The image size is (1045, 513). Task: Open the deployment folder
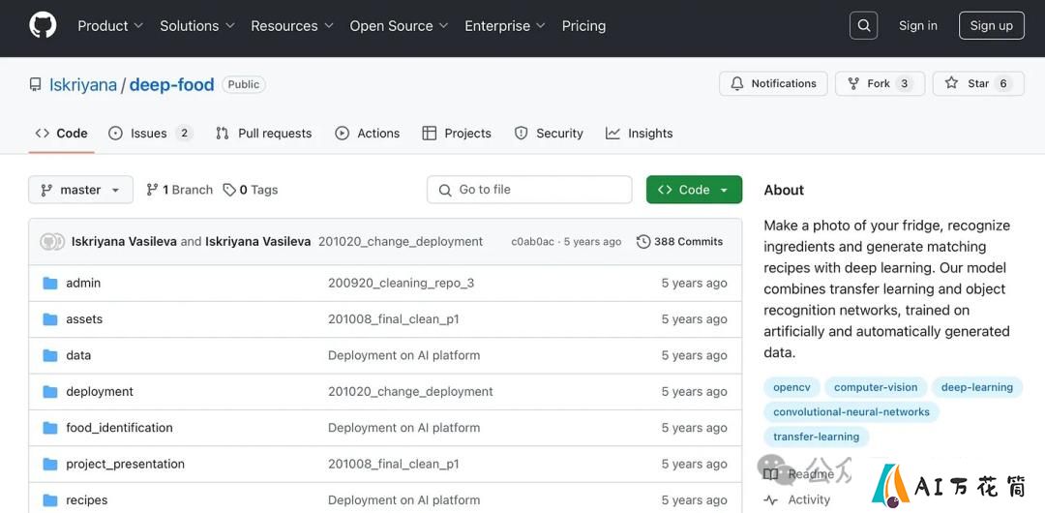100,392
